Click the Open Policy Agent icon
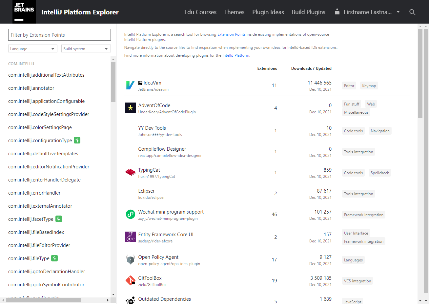The height and width of the screenshot is (304, 429). click(131, 259)
